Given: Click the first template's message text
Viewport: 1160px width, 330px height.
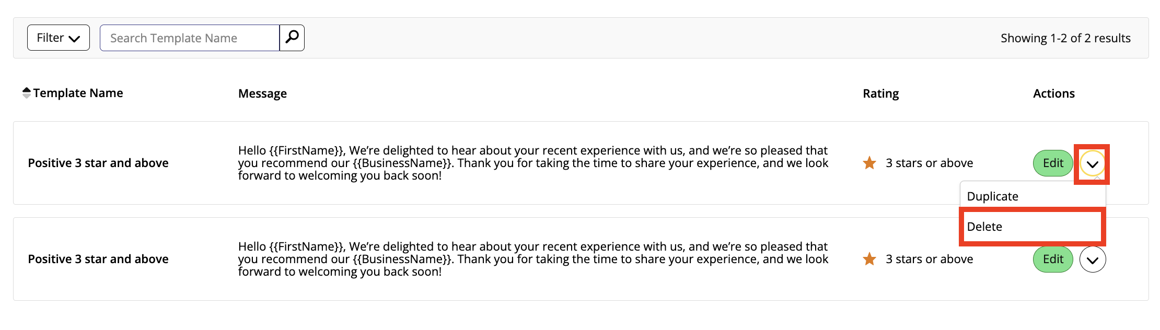Looking at the screenshot, I should 533,163.
